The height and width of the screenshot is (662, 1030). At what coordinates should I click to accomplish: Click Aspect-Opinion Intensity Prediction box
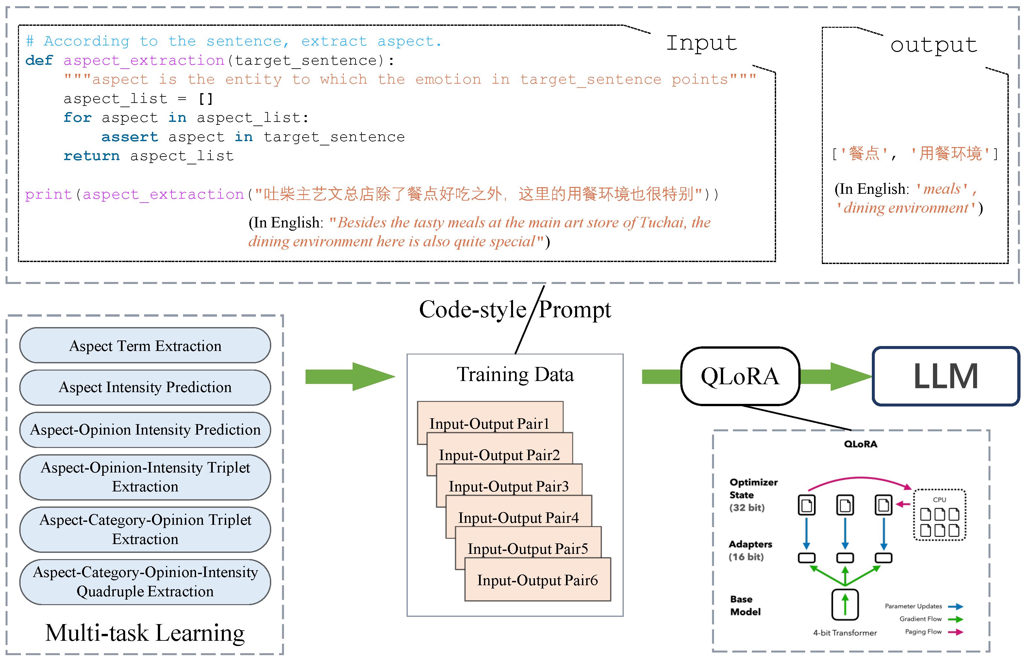pyautogui.click(x=145, y=429)
